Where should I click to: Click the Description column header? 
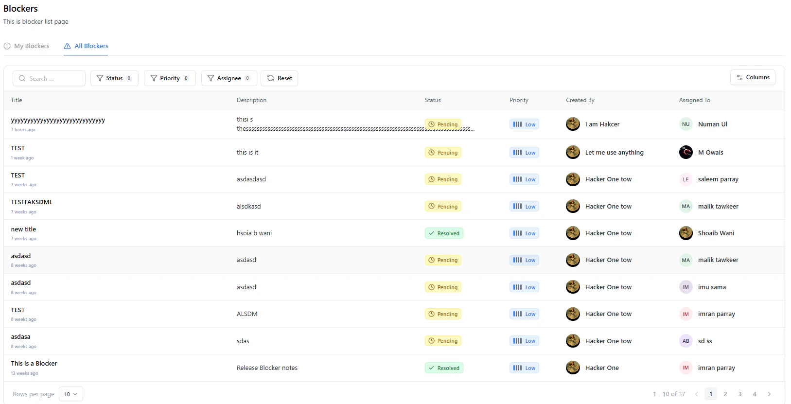point(251,100)
